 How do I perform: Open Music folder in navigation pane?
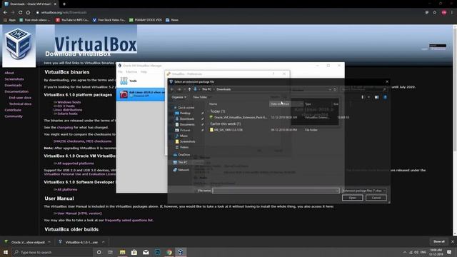184,136
